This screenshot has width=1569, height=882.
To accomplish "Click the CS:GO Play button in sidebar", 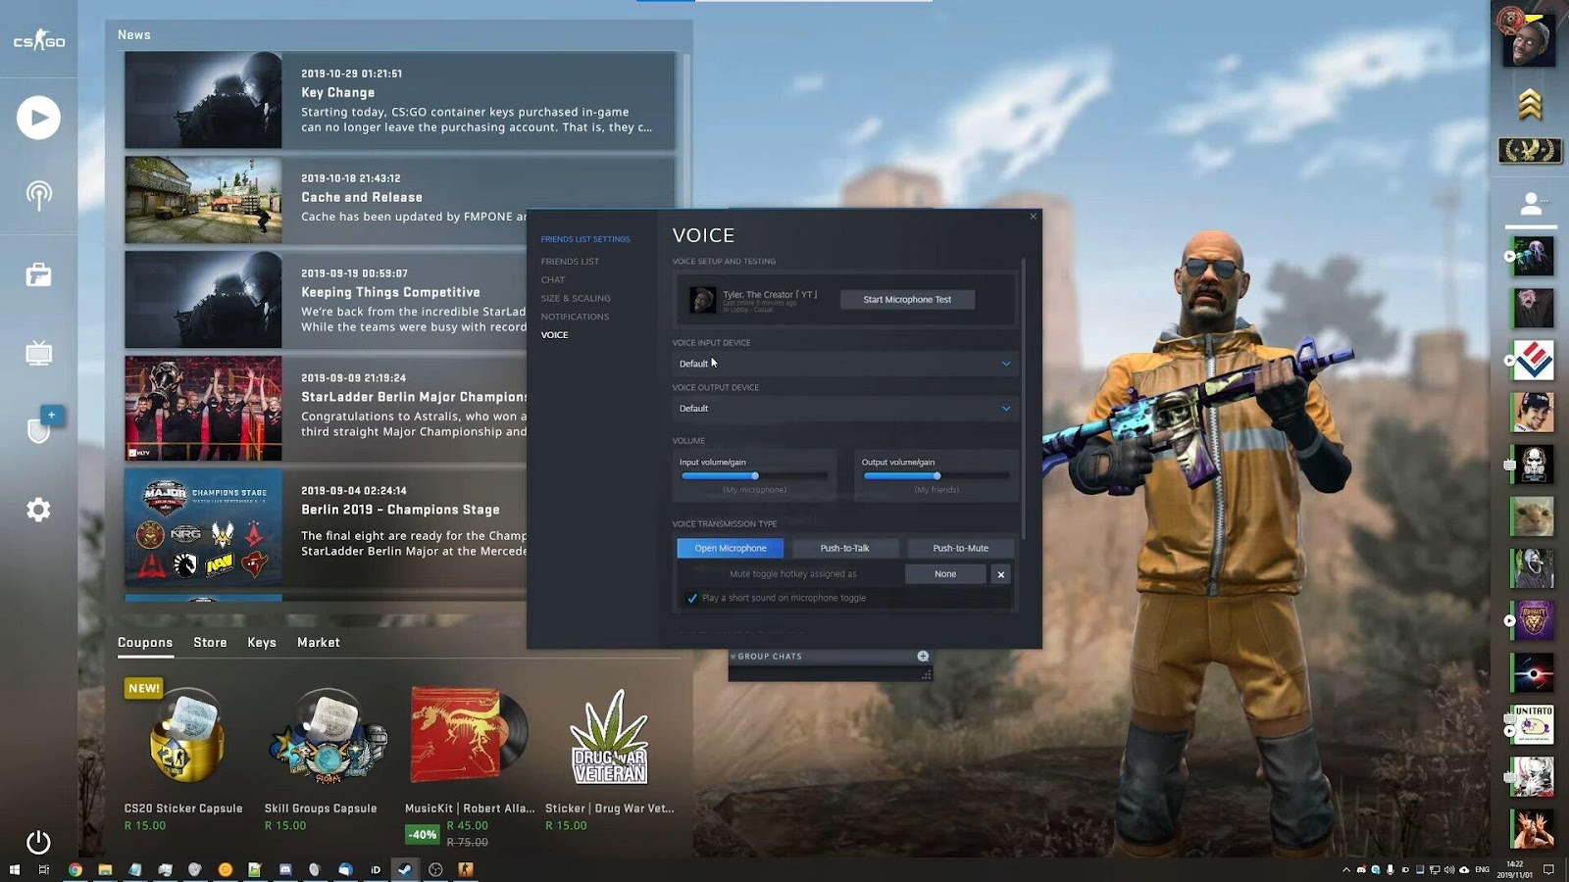I will [38, 118].
